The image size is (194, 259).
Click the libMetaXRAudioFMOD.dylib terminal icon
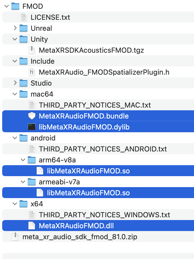32,127
